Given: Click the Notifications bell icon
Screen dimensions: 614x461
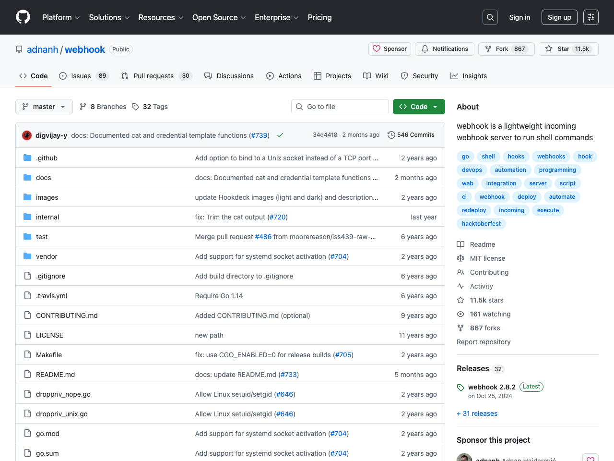Looking at the screenshot, I should tap(425, 49).
